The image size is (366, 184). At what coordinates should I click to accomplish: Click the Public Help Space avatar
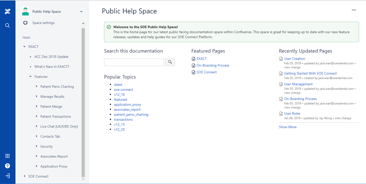pyautogui.click(x=26, y=11)
